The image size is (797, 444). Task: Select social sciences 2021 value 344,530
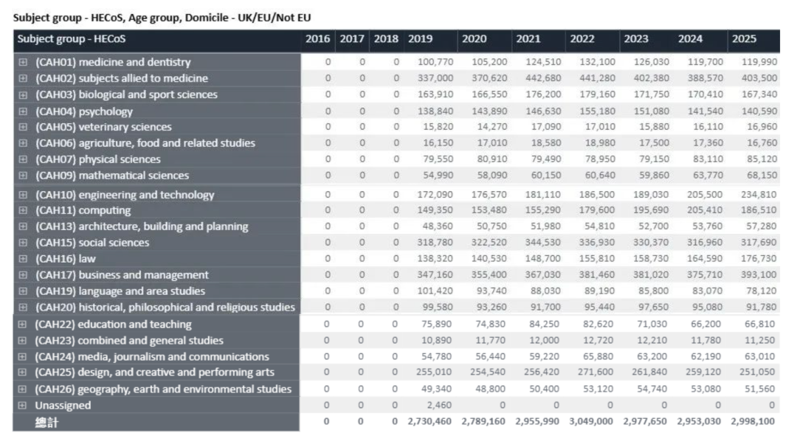[x=543, y=243]
